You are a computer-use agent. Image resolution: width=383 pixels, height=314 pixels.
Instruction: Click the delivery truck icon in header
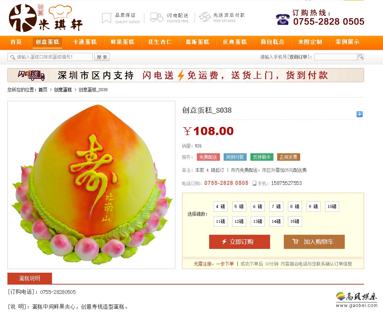click(x=156, y=17)
